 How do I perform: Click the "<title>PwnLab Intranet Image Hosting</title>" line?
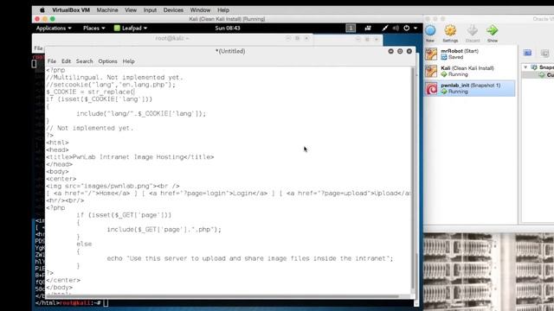(130, 157)
